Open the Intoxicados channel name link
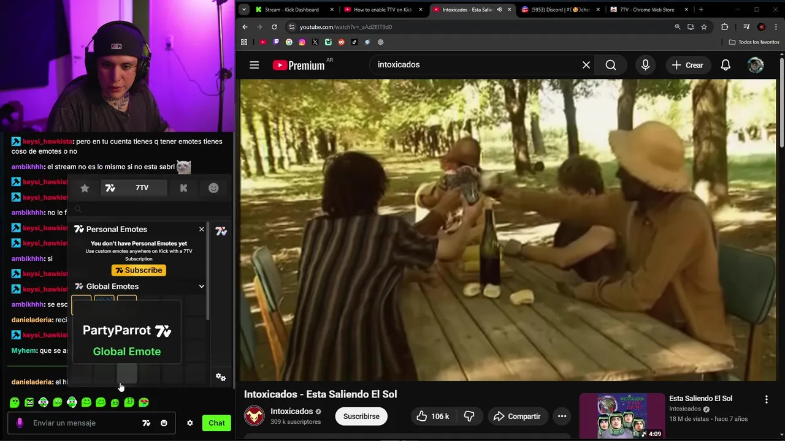 292,411
